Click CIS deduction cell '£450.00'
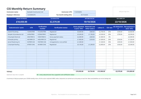 pos(118,42)
